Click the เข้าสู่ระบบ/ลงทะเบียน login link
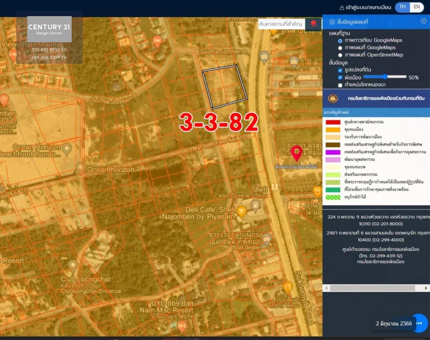Screen dimensions: 430x340 pyautogui.click(x=365, y=8)
